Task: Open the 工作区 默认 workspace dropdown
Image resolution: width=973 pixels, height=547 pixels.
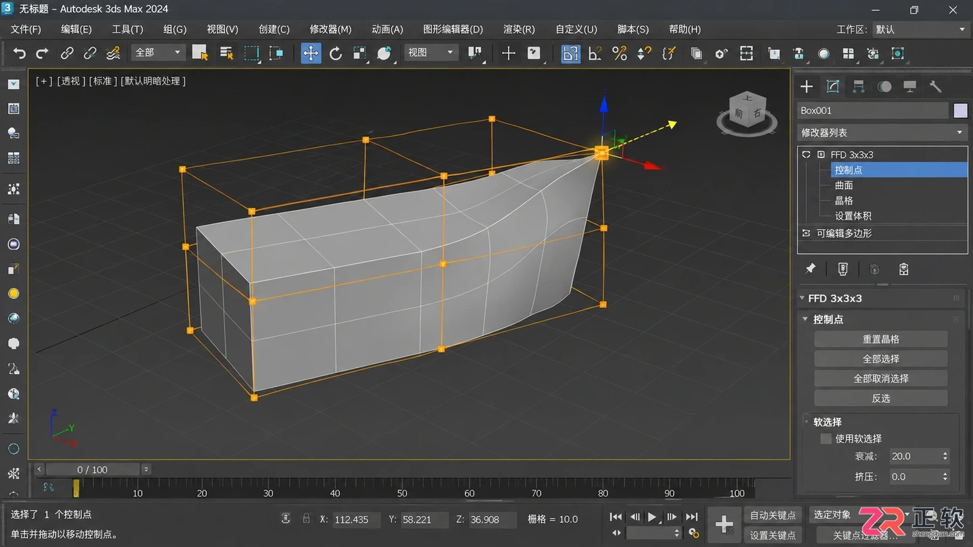Action: pos(921,29)
